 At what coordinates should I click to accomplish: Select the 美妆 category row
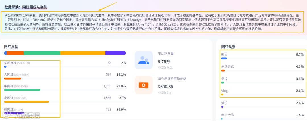coord(262,80)
